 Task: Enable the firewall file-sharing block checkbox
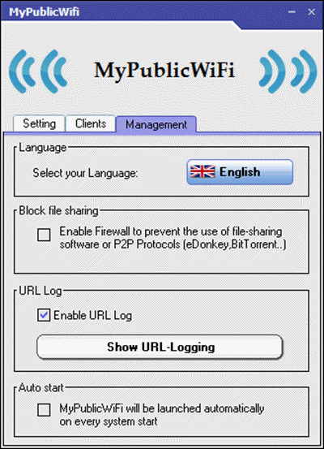click(x=44, y=235)
